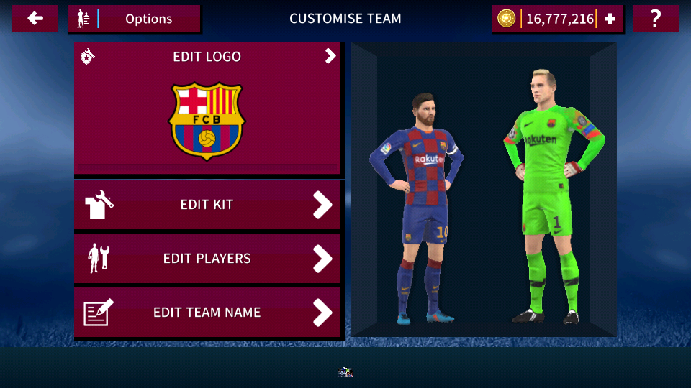This screenshot has width=691, height=388.
Task: Open the Options menu
Action: 135,19
